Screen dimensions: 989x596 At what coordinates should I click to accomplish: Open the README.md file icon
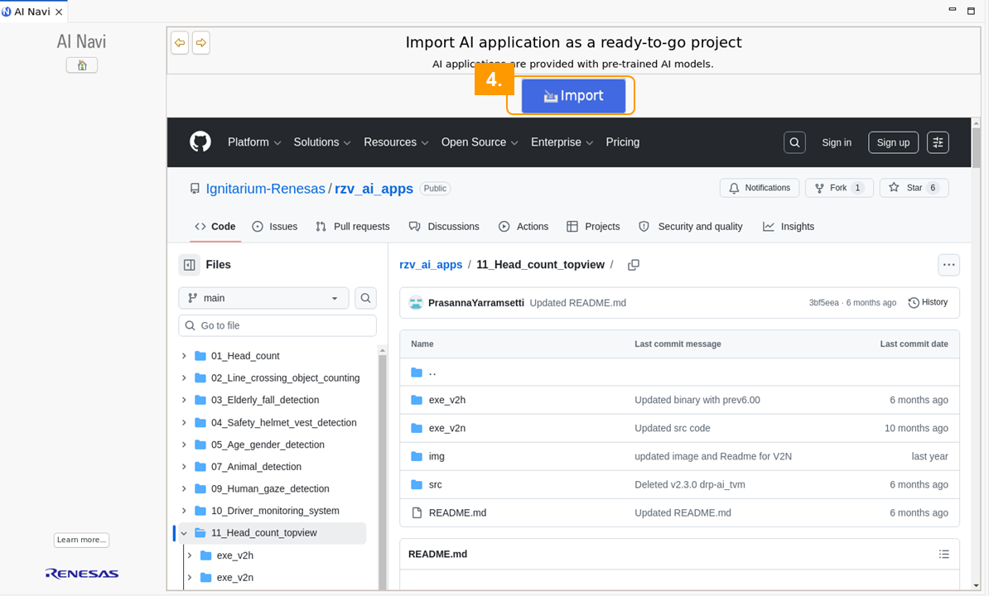point(417,513)
